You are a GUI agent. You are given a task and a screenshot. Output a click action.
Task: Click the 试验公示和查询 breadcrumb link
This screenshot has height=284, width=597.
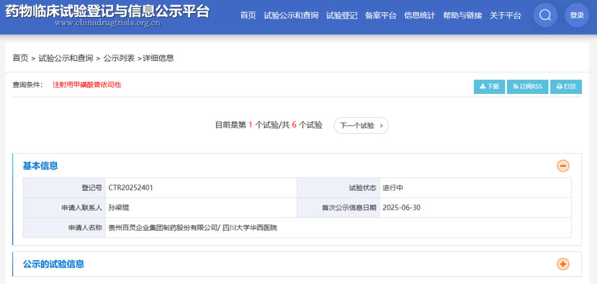66,58
